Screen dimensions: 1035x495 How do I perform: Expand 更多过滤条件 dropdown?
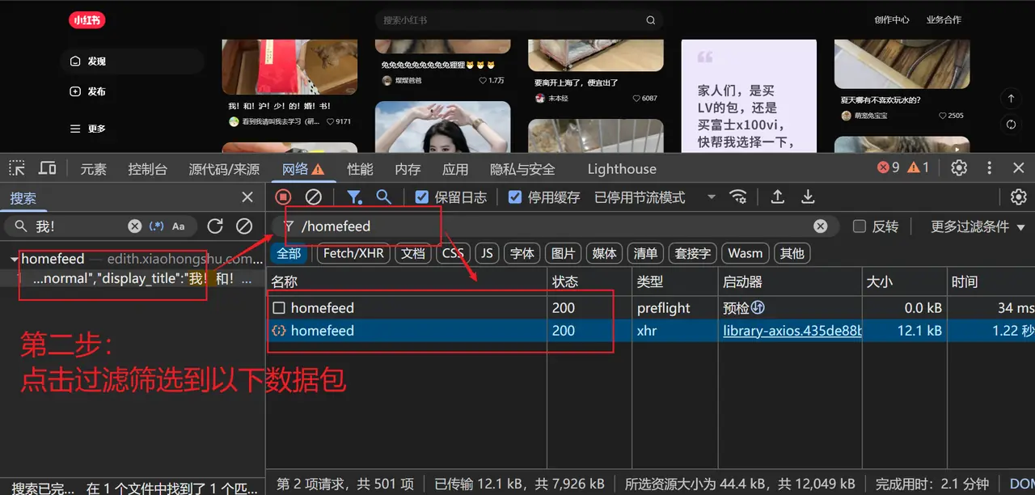coord(977,226)
